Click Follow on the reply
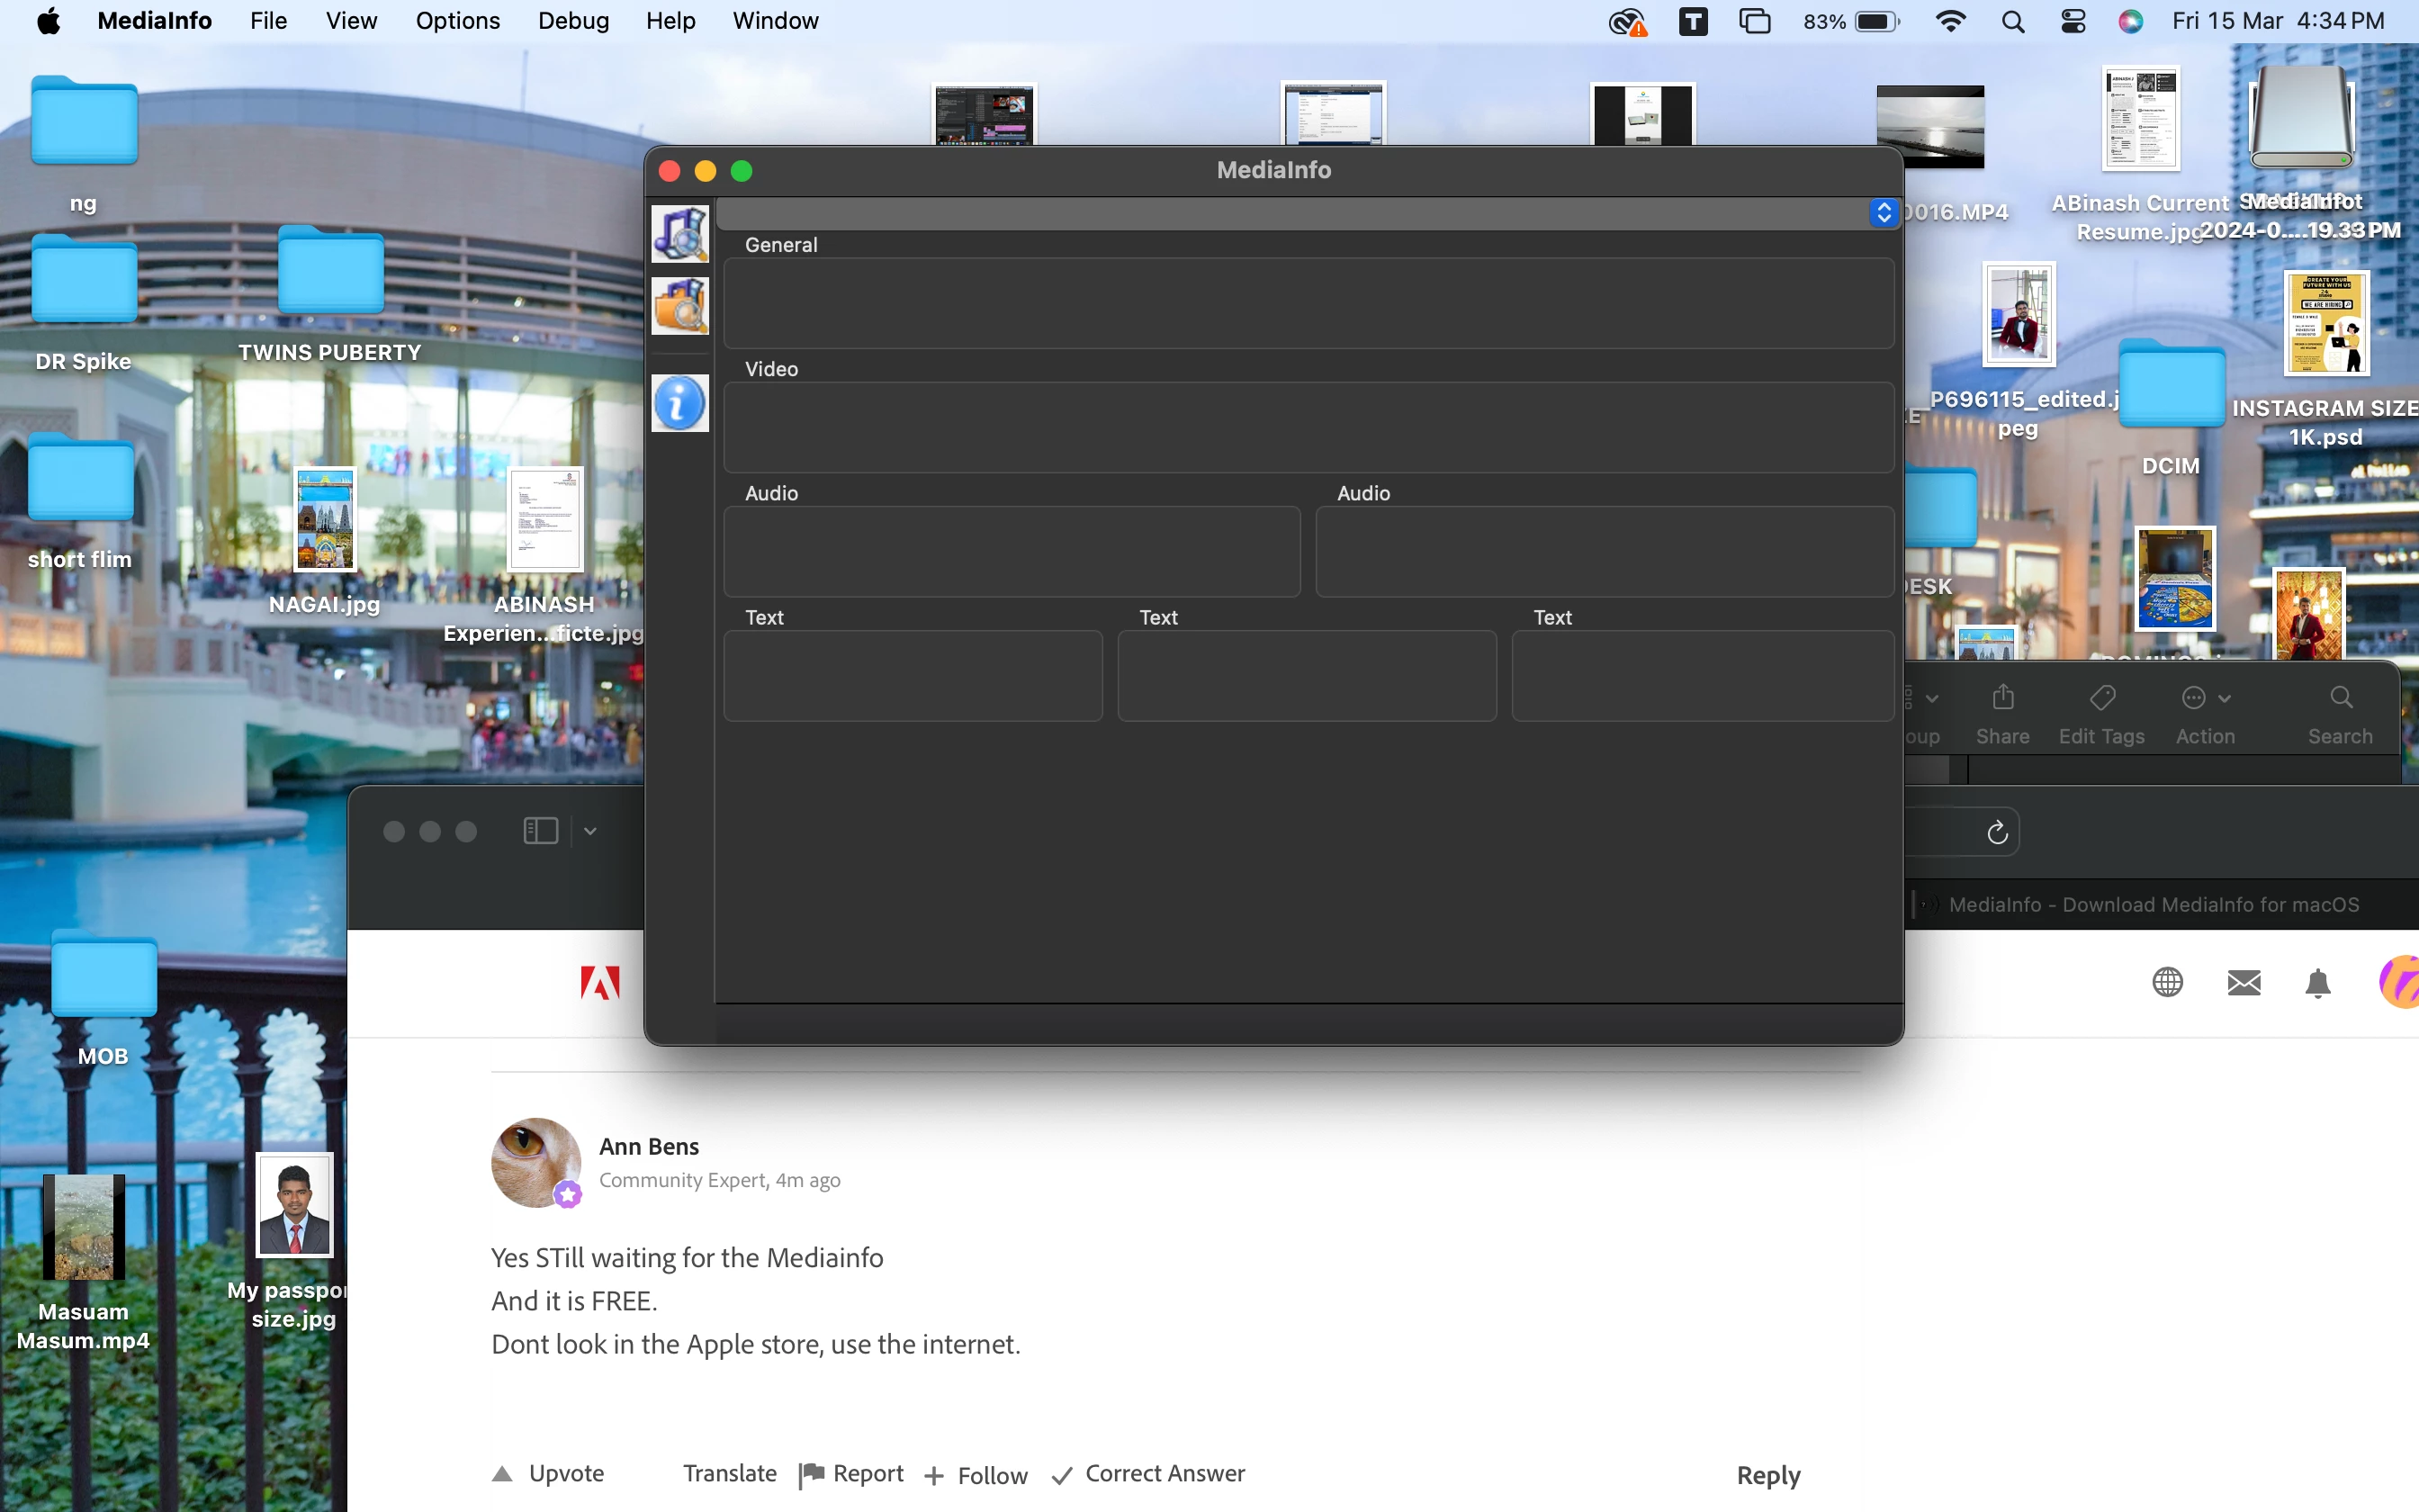2419x1512 pixels. 976,1475
